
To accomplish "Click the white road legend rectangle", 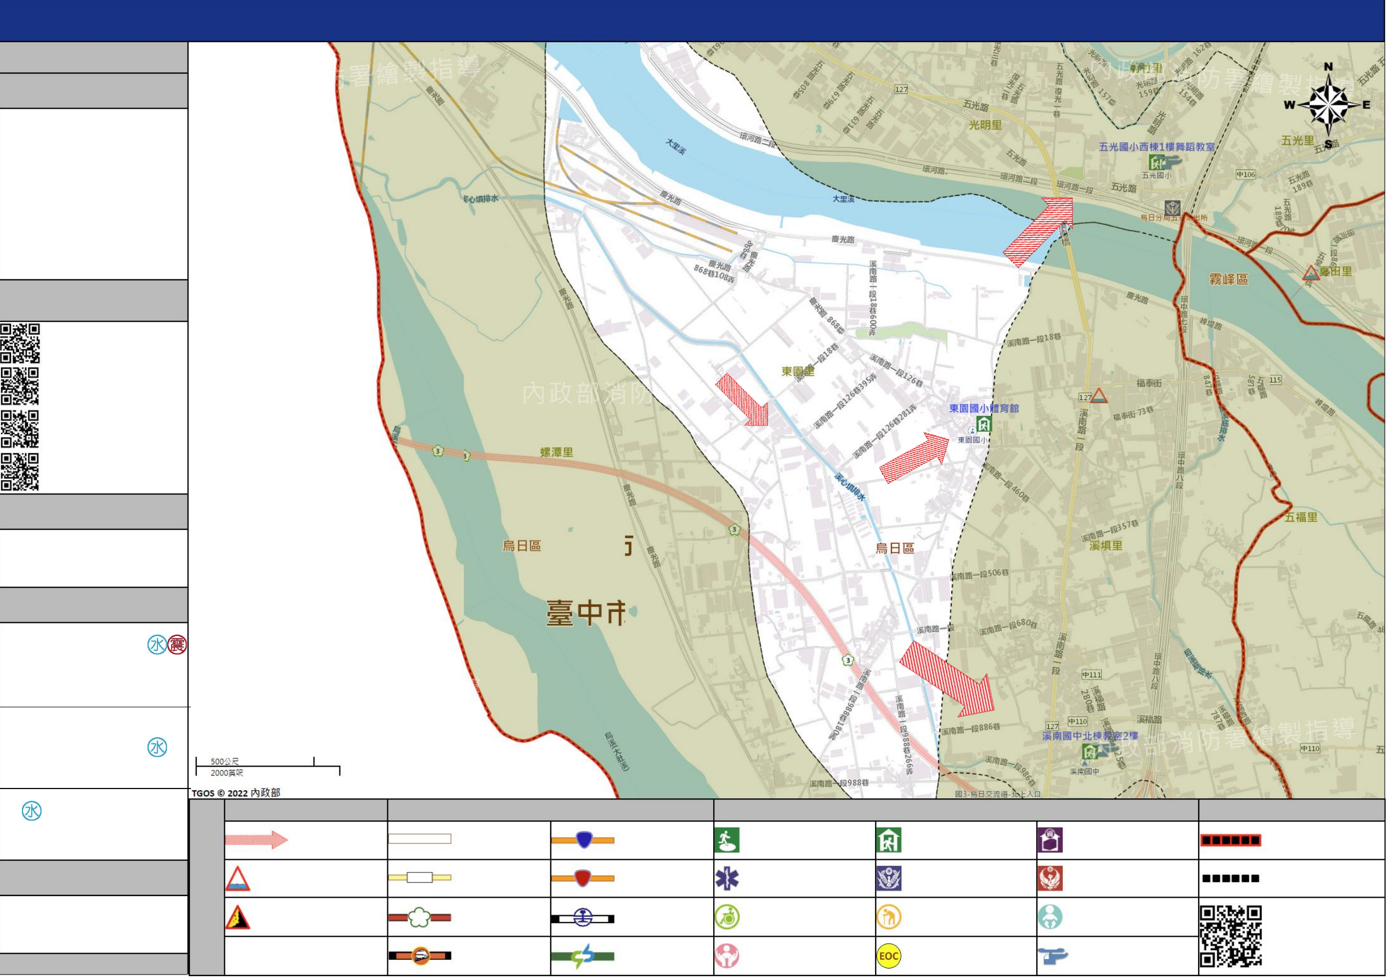I will tap(420, 839).
